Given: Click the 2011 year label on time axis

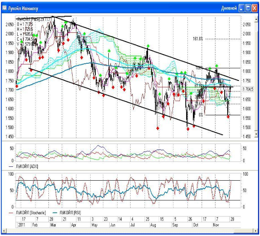Looking at the screenshot, I should click(x=21, y=225).
